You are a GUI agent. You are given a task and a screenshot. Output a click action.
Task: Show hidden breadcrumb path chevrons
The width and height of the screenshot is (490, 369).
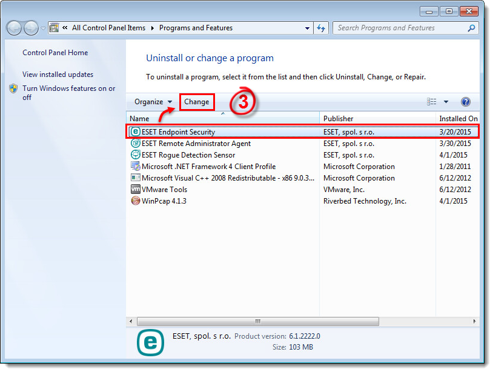click(65, 28)
